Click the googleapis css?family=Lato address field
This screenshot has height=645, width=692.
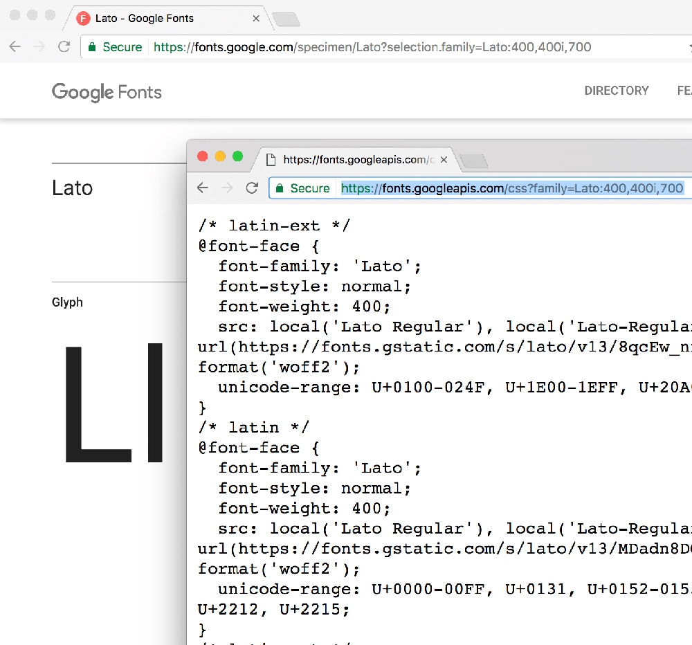pyautogui.click(x=481, y=188)
